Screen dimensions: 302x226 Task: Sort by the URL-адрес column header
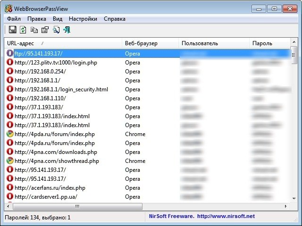coord(63,43)
